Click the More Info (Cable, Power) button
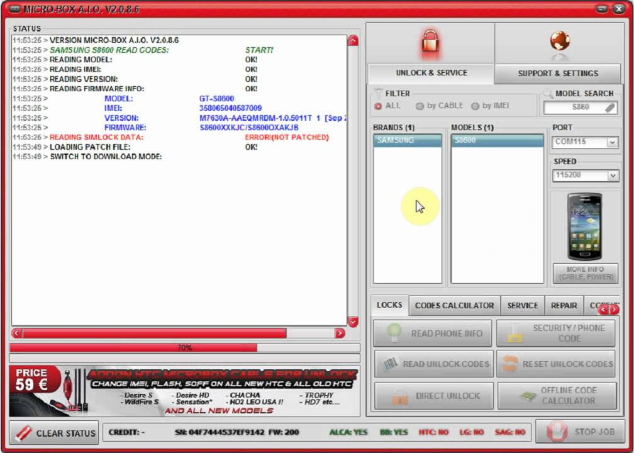Viewport: 634px width, 453px height. click(586, 274)
